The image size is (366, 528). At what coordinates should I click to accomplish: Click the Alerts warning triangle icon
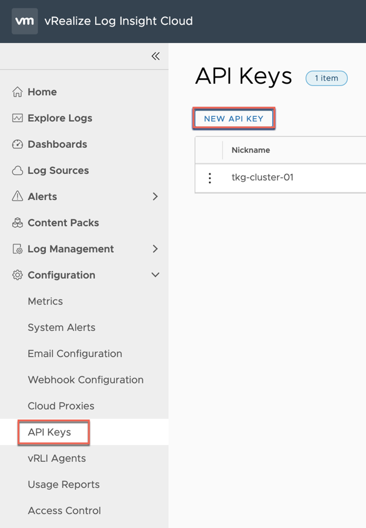(18, 196)
